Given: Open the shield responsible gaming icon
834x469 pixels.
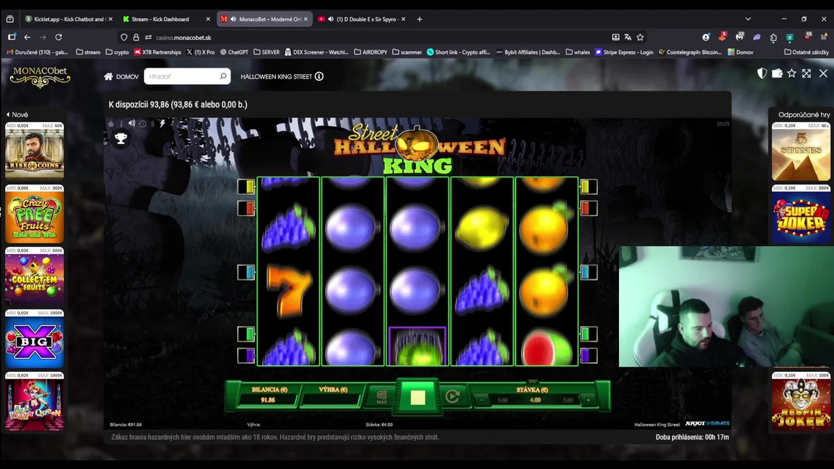Looking at the screenshot, I should tap(762, 74).
